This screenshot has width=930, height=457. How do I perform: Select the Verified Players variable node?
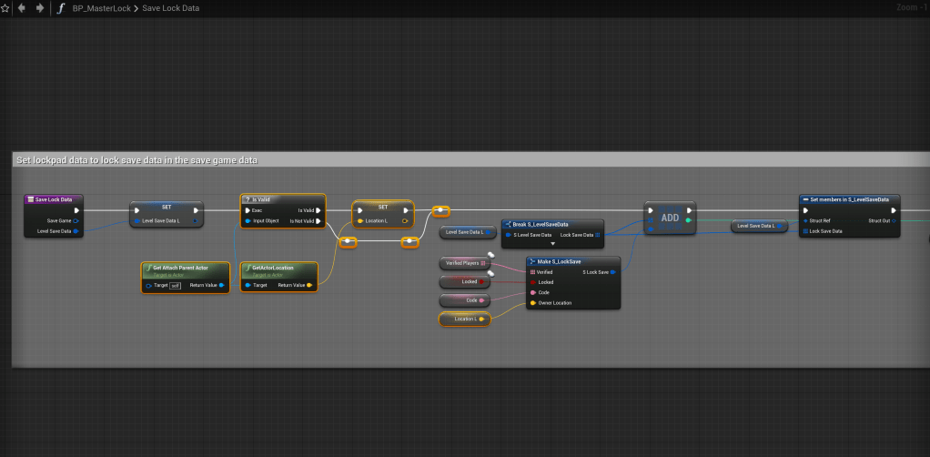click(464, 263)
